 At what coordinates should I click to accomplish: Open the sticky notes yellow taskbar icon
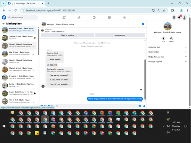[x=37, y=133]
